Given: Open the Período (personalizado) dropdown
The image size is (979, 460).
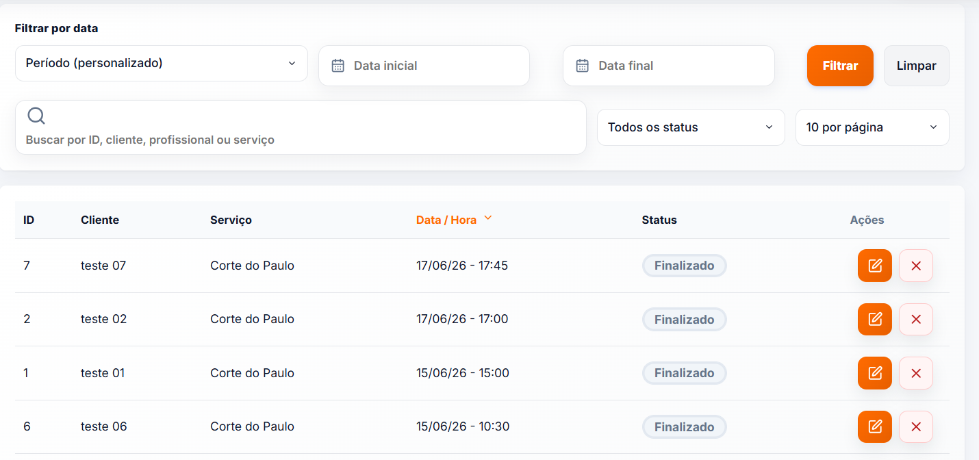Looking at the screenshot, I should 162,63.
